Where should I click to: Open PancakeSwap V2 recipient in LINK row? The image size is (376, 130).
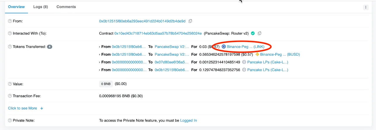click(x=172, y=47)
